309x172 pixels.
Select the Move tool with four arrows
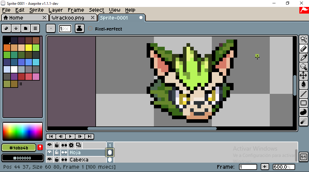tap(304, 75)
